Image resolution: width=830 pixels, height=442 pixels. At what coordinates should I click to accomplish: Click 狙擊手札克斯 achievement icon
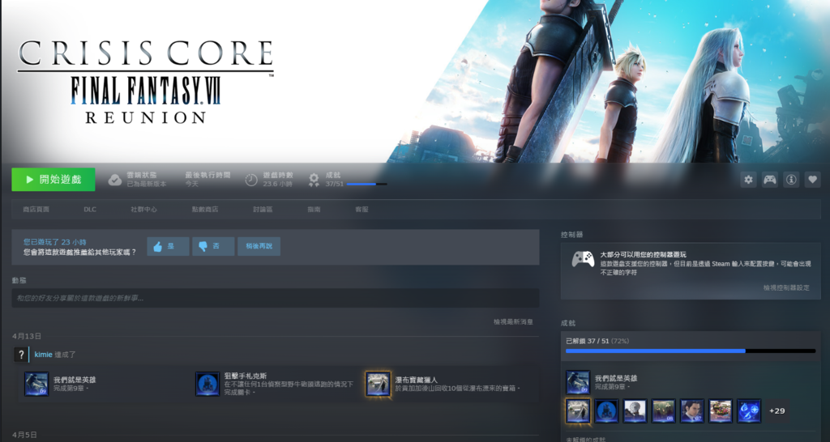point(207,384)
